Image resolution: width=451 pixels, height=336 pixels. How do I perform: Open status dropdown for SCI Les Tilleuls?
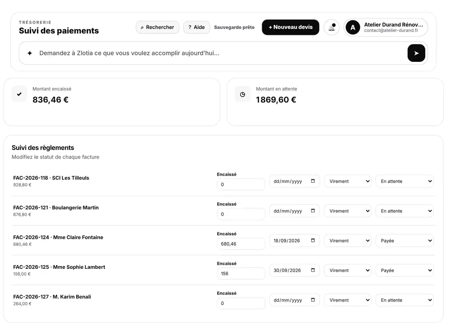click(x=404, y=182)
